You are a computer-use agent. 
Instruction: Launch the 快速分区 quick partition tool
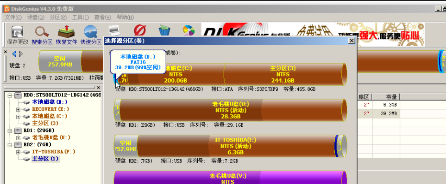[x=91, y=36]
